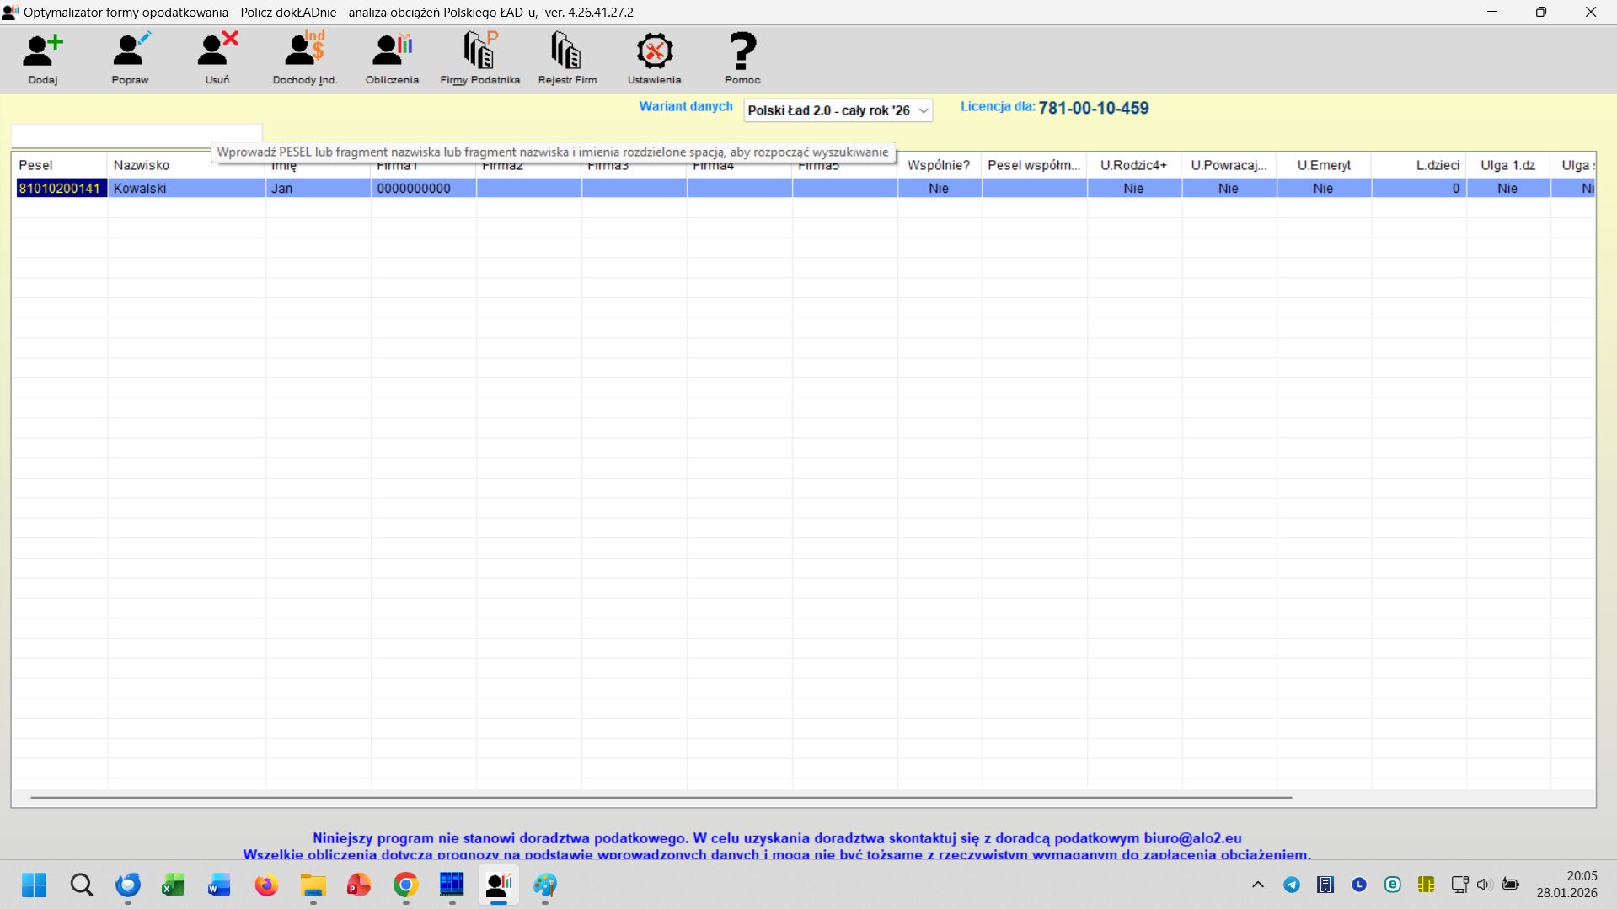Open the Rejestr Firm registry

point(567,57)
